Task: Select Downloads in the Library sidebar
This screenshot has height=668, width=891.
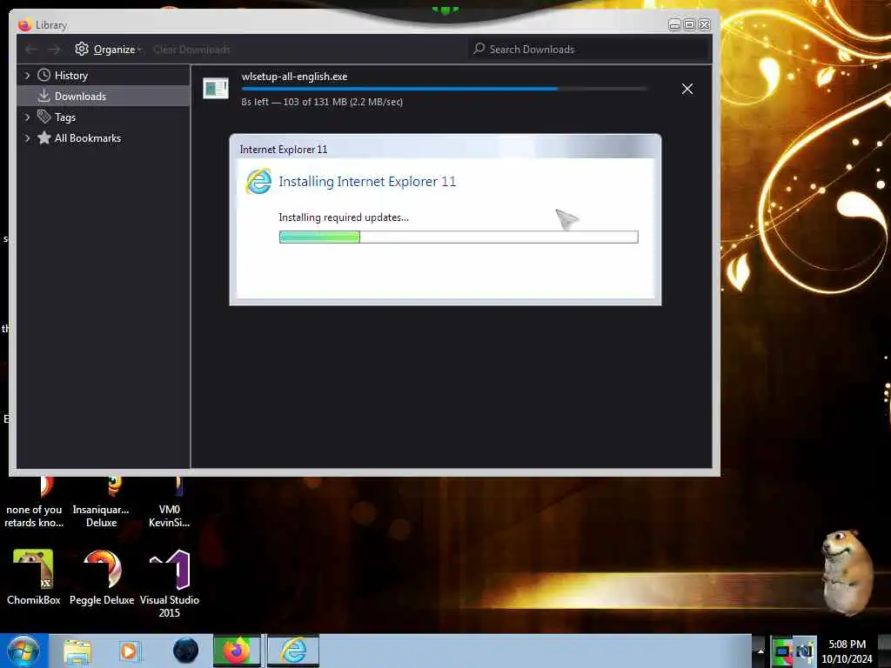Action: coord(104,96)
